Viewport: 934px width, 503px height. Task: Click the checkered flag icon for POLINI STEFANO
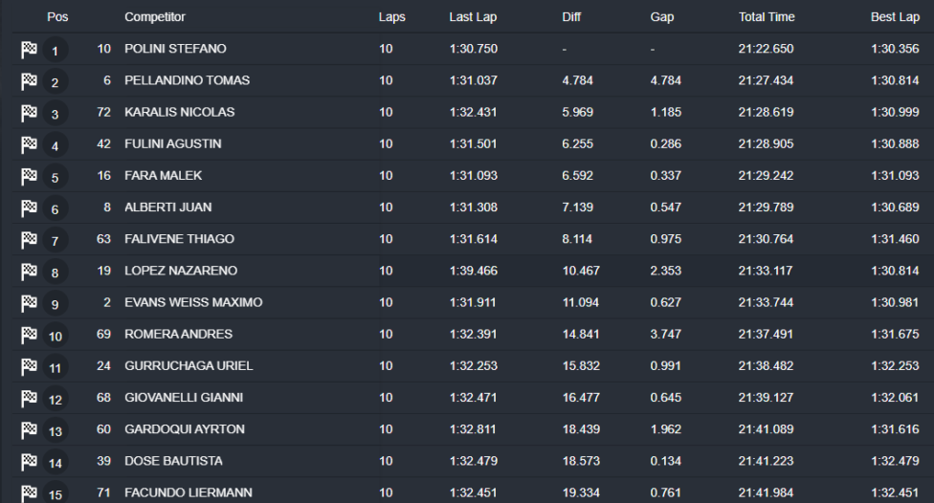(29, 50)
